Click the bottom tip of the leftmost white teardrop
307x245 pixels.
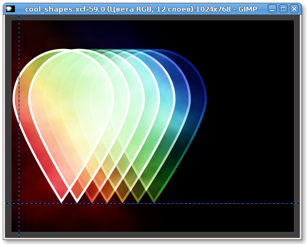click(62, 202)
